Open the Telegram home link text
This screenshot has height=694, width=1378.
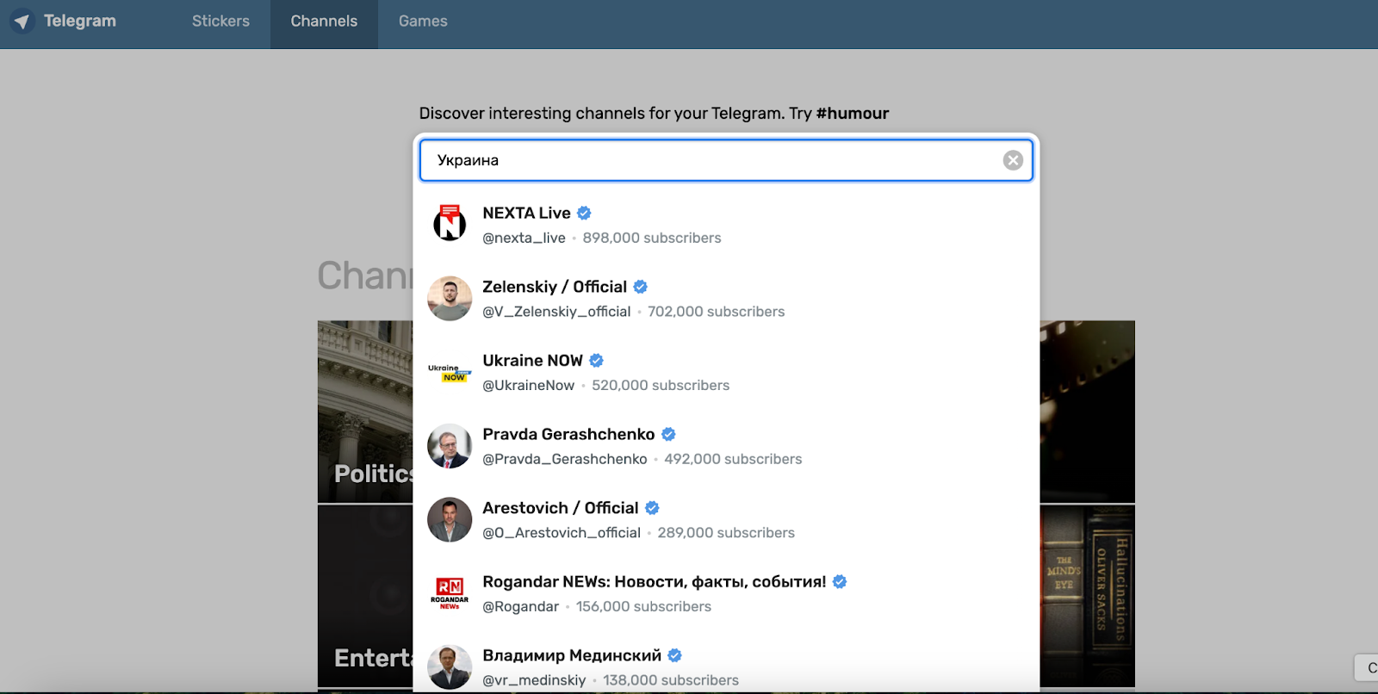(x=80, y=21)
